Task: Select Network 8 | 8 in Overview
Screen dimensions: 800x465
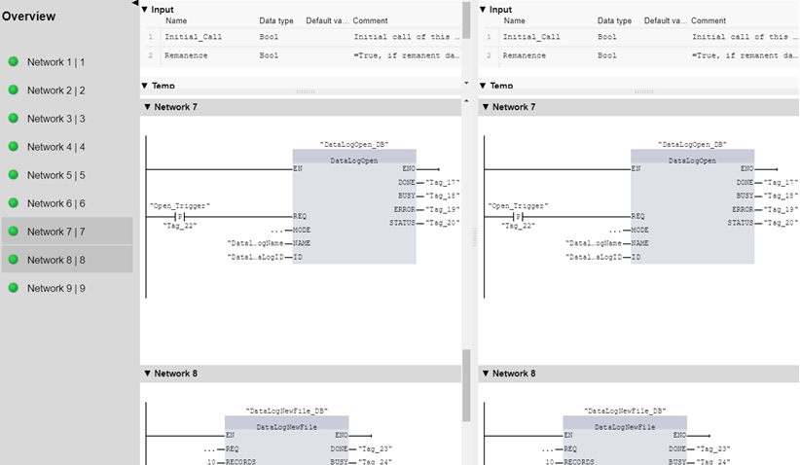Action: click(67, 260)
